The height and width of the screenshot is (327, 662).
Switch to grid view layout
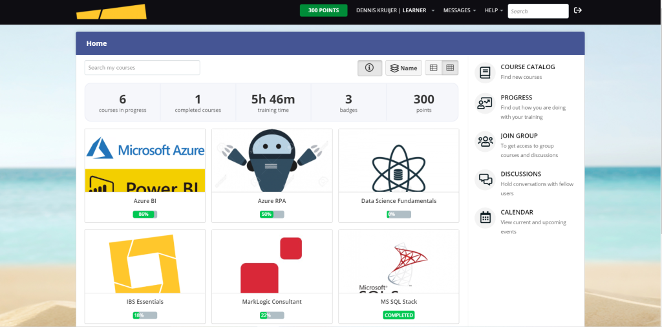click(x=450, y=68)
